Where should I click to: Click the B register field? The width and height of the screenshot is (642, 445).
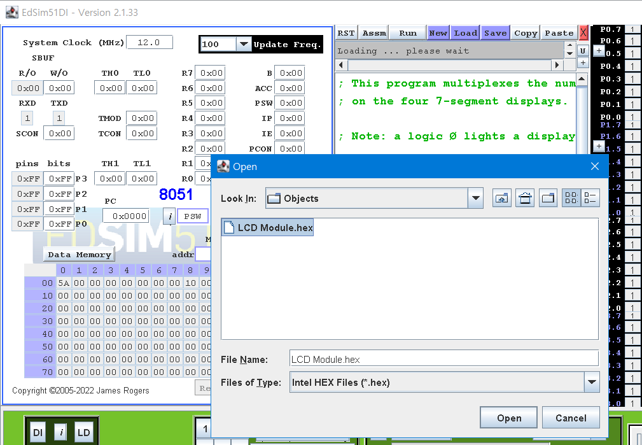[x=290, y=73]
